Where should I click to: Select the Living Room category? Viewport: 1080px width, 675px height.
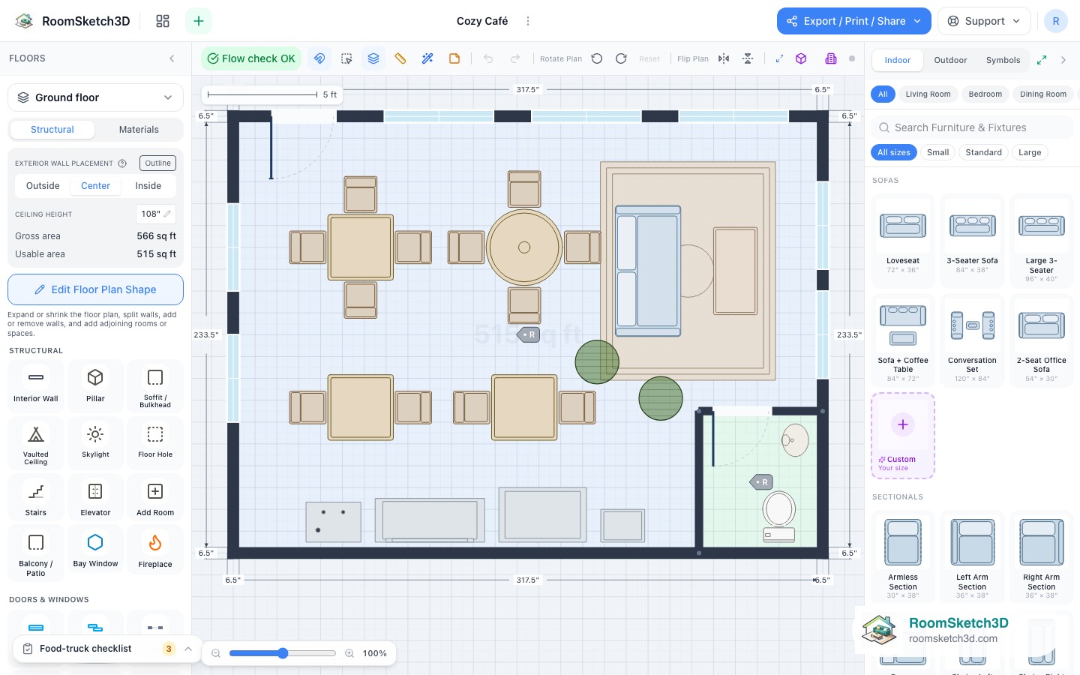pyautogui.click(x=928, y=94)
